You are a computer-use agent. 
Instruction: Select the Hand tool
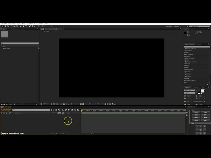pos(5,26)
